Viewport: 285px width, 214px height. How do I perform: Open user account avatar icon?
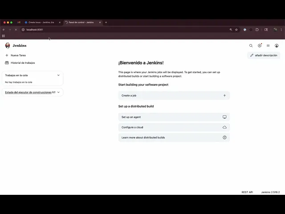[277, 45]
